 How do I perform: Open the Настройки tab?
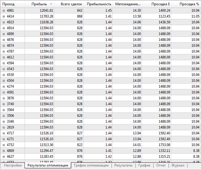tap(13, 165)
